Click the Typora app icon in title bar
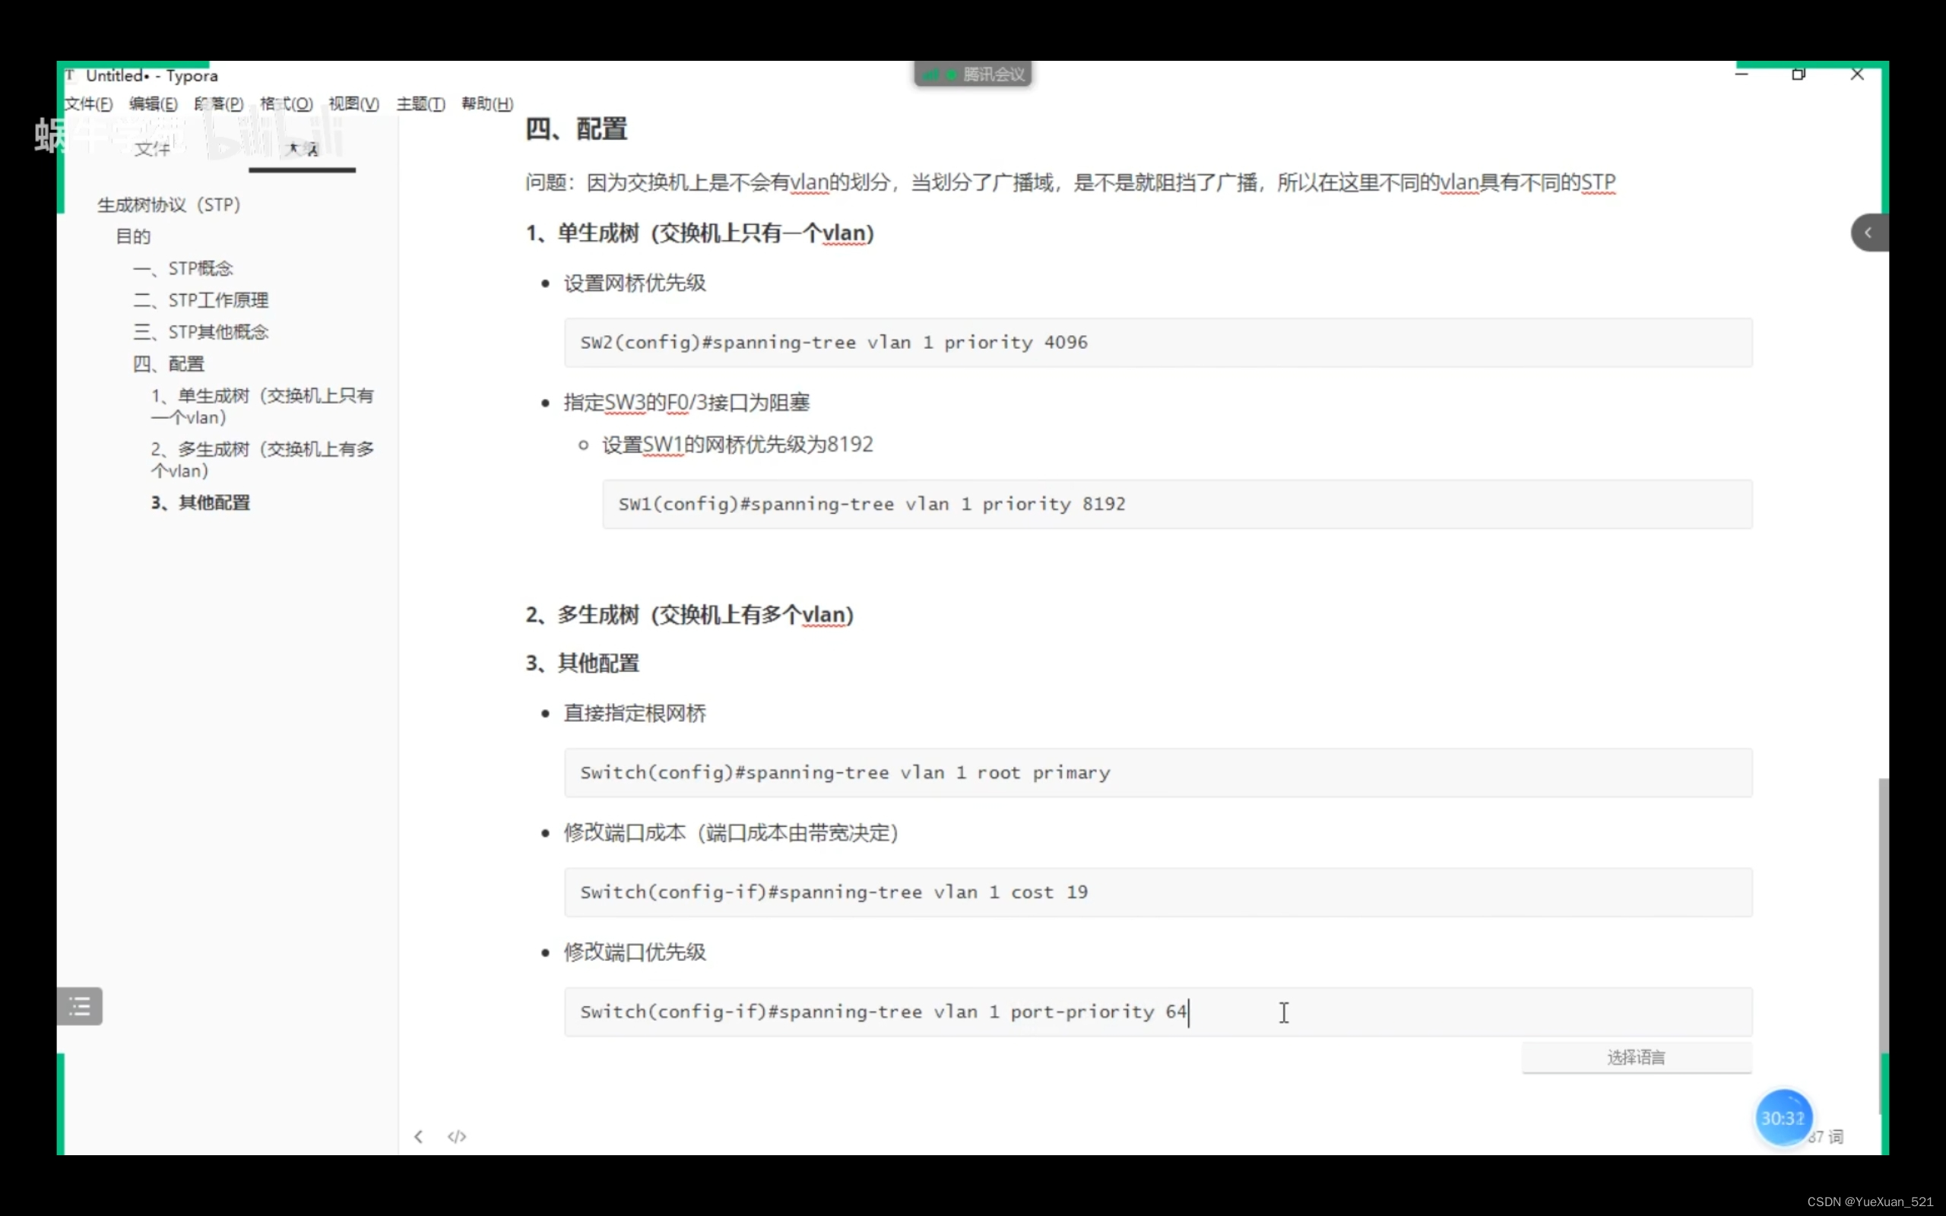Viewport: 1946px width, 1216px height. pos(71,74)
